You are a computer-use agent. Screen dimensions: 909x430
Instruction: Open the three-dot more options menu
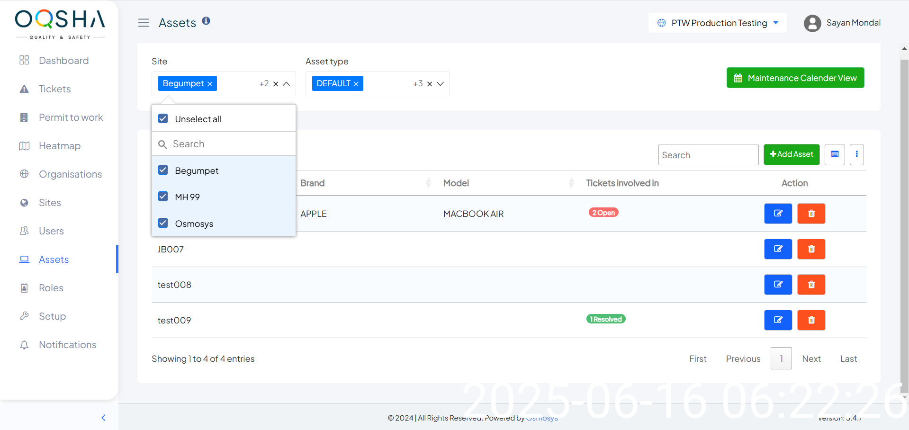[856, 154]
